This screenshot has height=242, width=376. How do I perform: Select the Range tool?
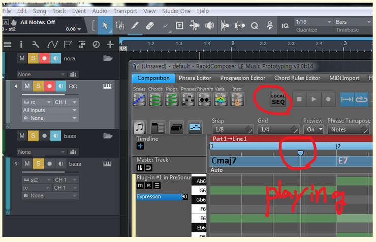(120, 25)
